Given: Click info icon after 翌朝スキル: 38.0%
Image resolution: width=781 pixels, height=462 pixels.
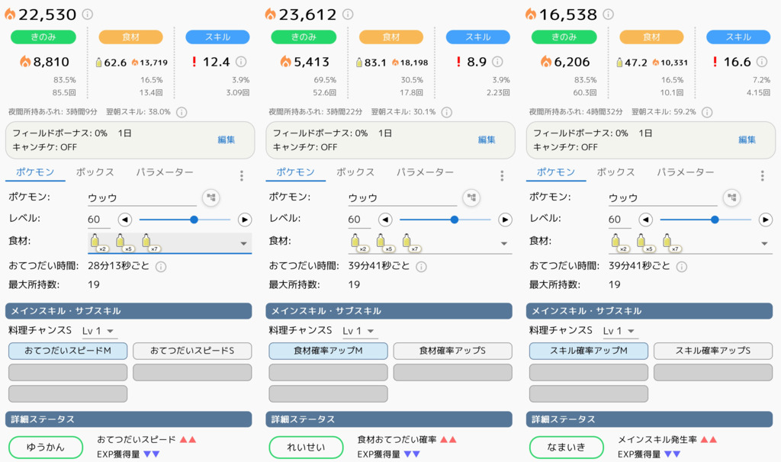Looking at the screenshot, I should tap(182, 112).
